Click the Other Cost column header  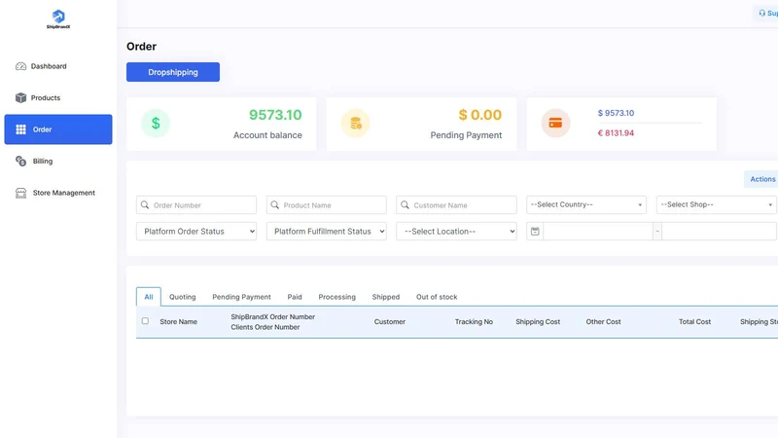click(x=603, y=322)
